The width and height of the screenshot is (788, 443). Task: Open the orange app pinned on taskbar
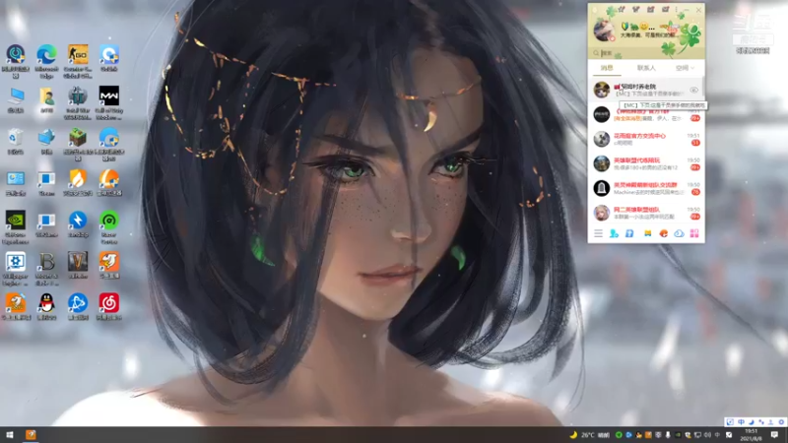coord(31,435)
